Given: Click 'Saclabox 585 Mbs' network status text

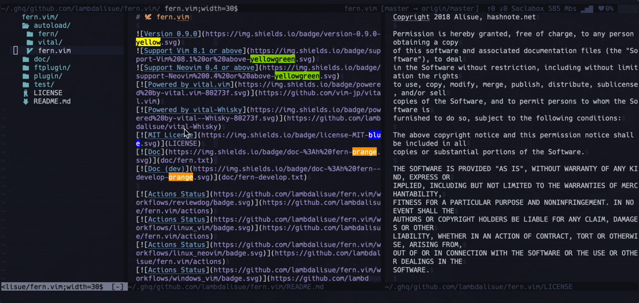Looking at the screenshot, I should pos(544,8).
